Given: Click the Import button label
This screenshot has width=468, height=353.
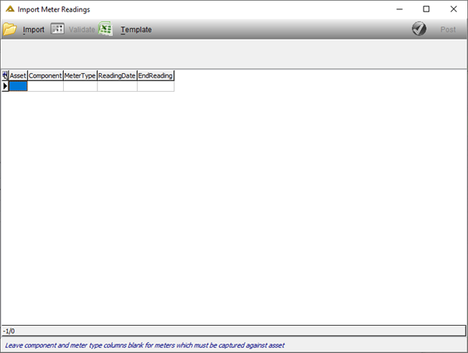Looking at the screenshot, I should (33, 30).
